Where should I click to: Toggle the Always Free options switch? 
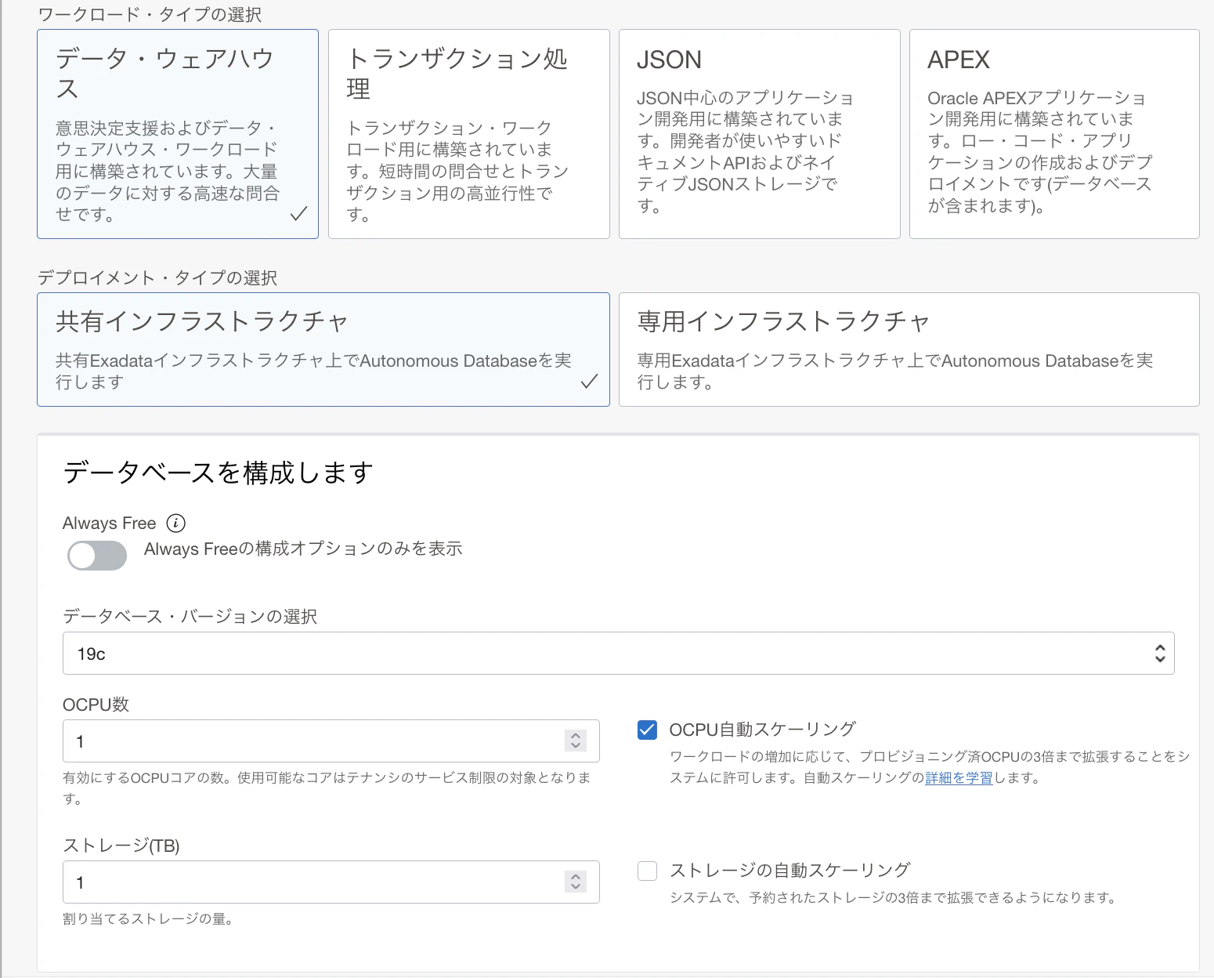(97, 556)
